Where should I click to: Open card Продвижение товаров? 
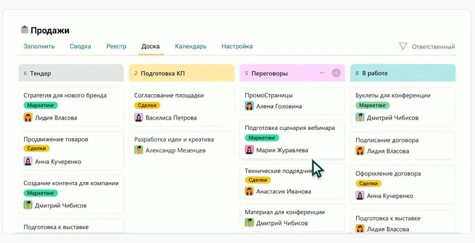[x=71, y=150]
